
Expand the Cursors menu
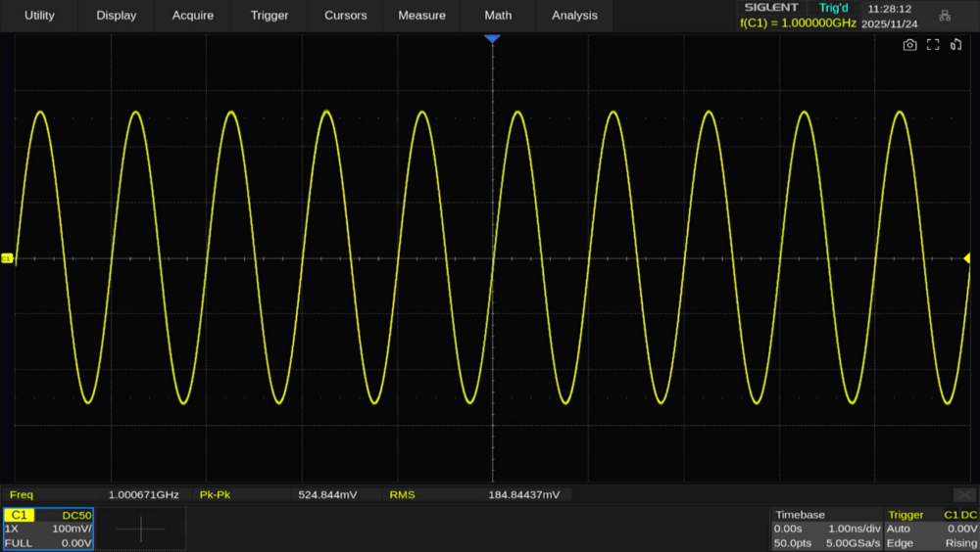pyautogui.click(x=346, y=16)
